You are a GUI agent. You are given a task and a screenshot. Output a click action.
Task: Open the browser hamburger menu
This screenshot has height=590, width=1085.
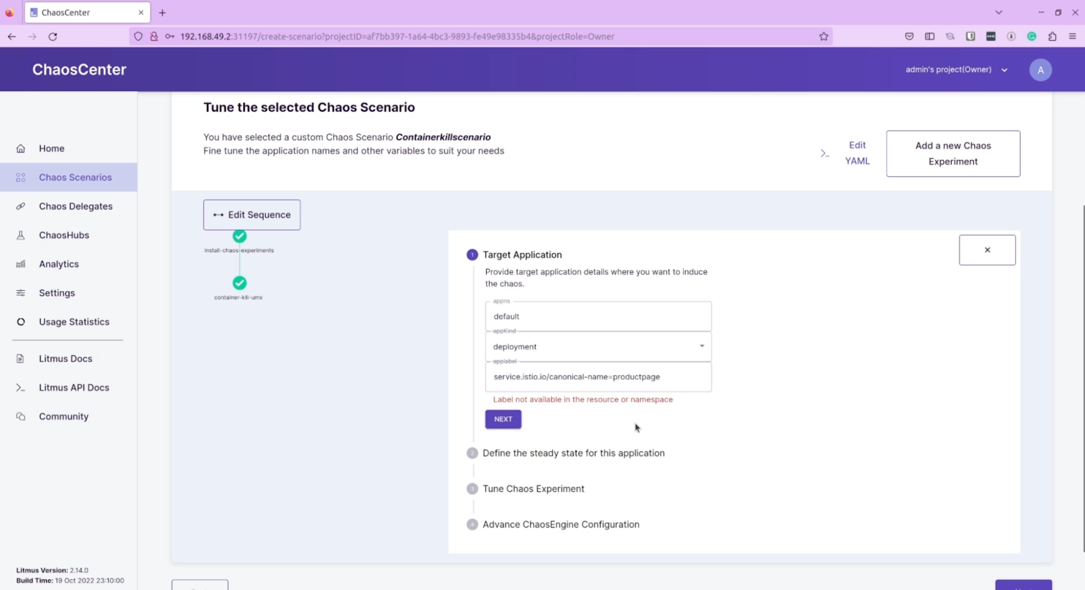point(1072,37)
